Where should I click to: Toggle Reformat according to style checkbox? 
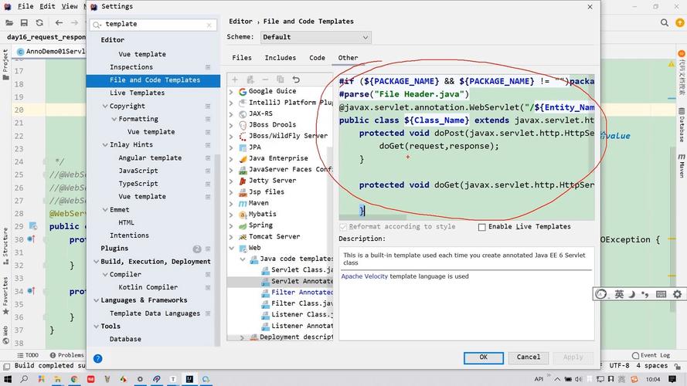pos(343,227)
